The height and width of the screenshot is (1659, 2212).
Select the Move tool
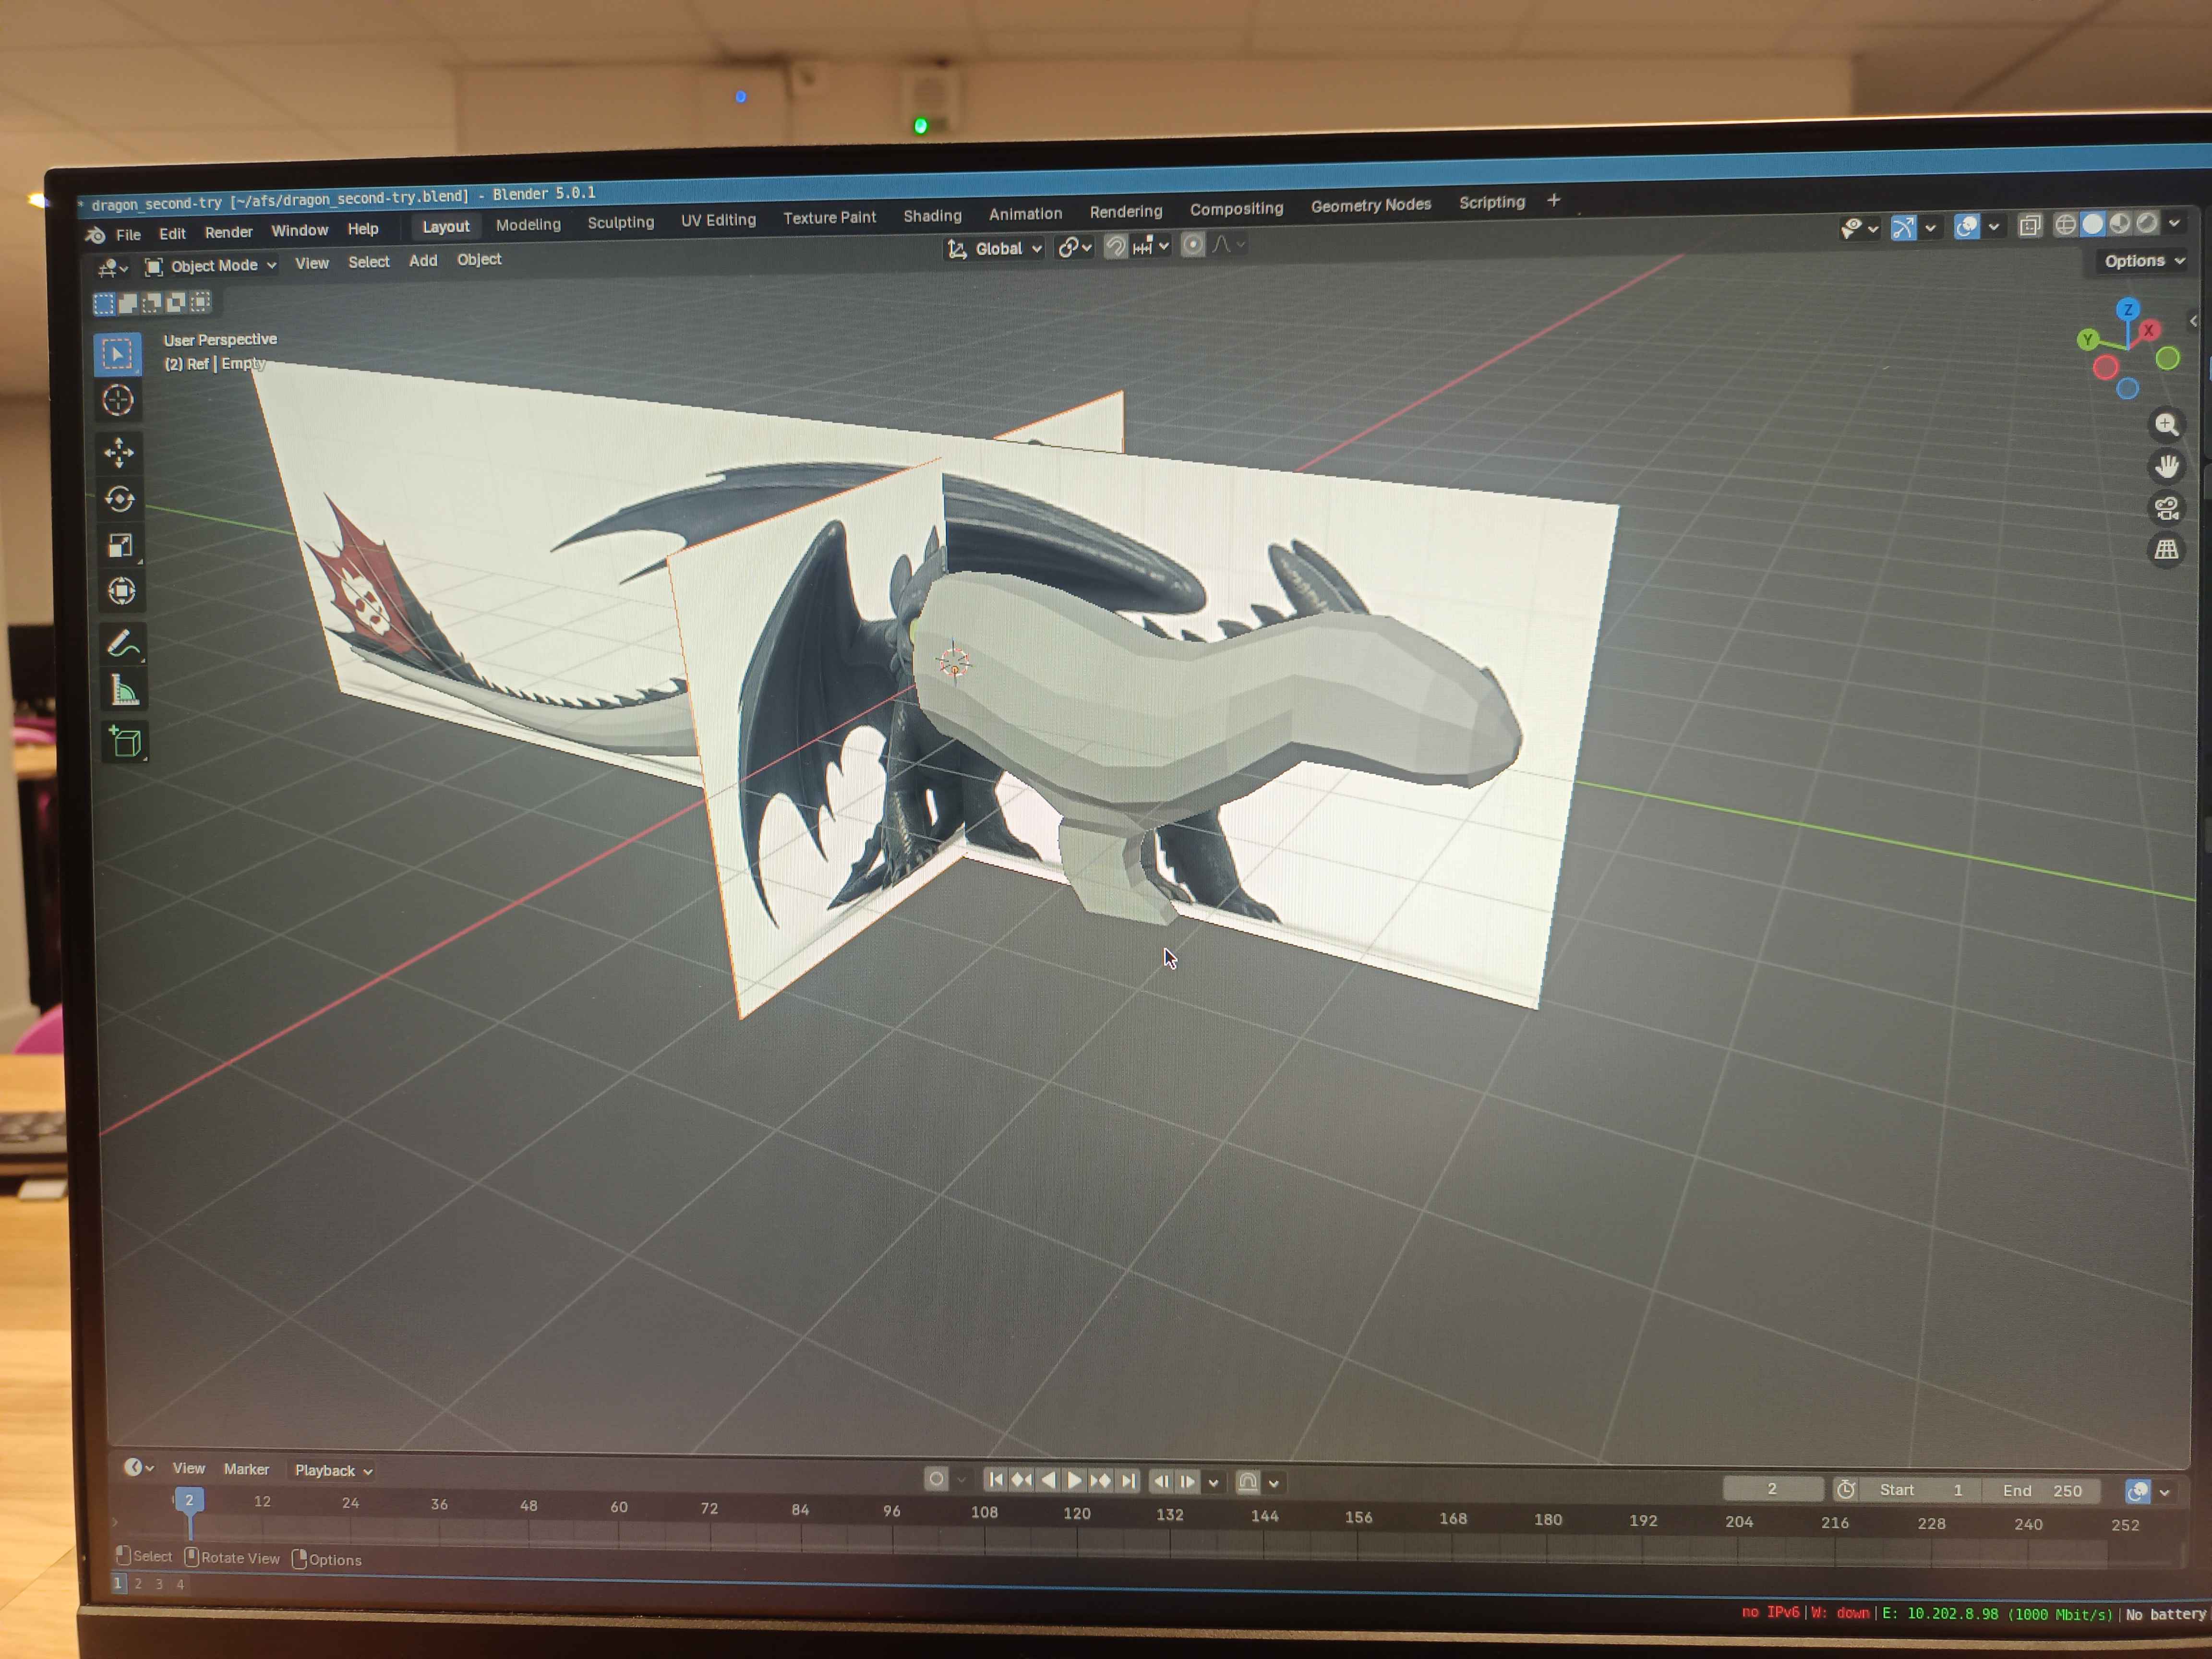pyautogui.click(x=119, y=452)
